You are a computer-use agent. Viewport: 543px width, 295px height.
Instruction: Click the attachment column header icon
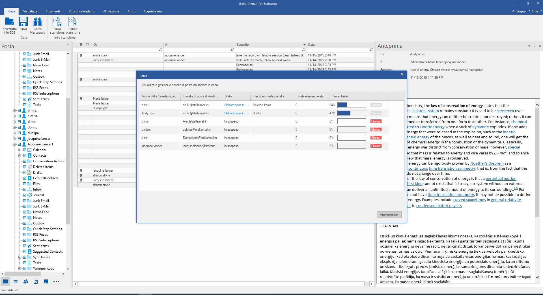pyautogui.click(x=81, y=44)
